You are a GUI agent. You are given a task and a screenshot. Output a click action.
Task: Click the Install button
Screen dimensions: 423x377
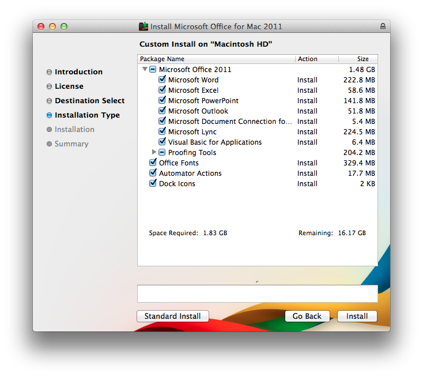pos(357,316)
